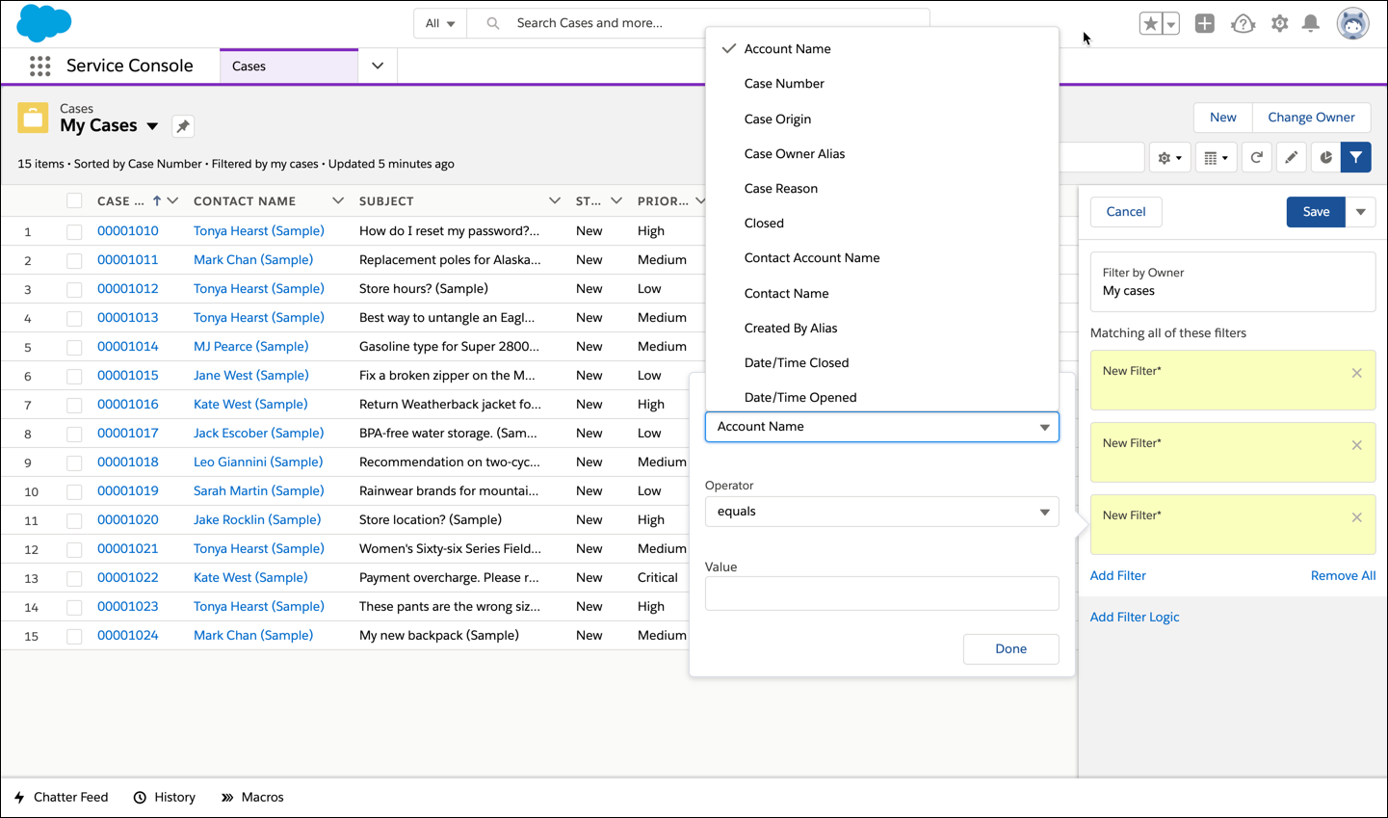
Task: Open the Filter by Owner My cases box
Action: click(1233, 282)
